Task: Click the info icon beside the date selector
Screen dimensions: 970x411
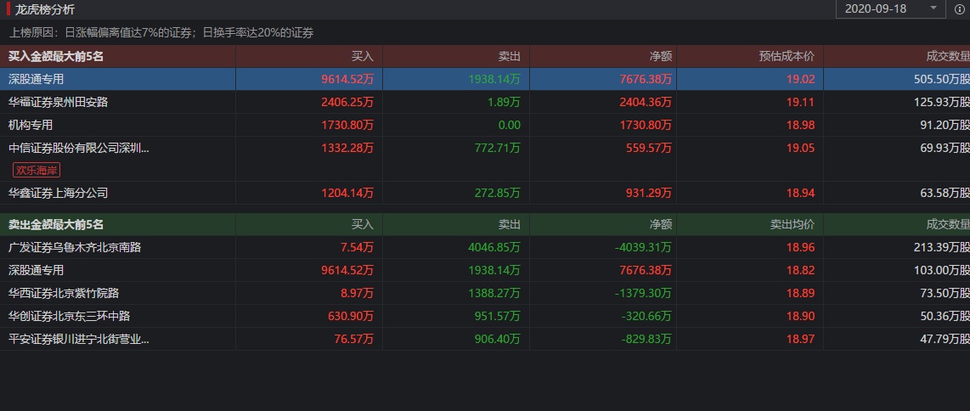Action: (x=960, y=9)
